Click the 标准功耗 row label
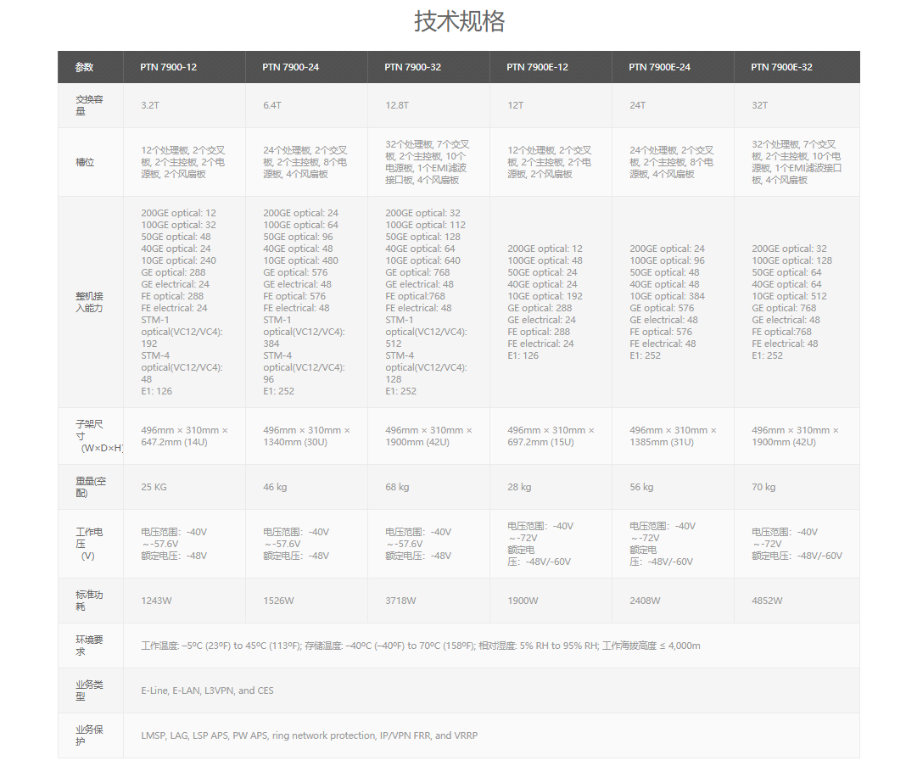This screenshot has height=766, width=906. [90, 601]
